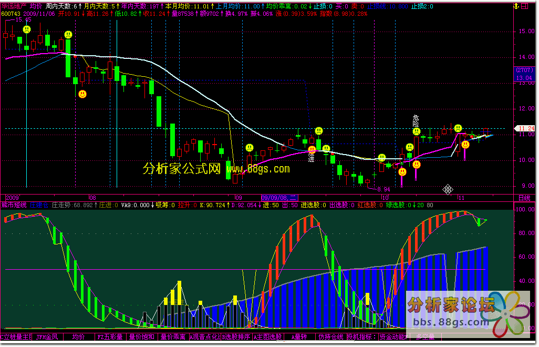The height and width of the screenshot is (347, 539).
Task: Select the 量价乖离 indicator tab
Action: [x=173, y=337]
